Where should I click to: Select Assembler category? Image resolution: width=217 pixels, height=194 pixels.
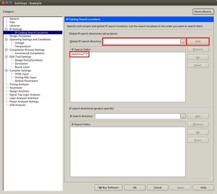[16, 88]
